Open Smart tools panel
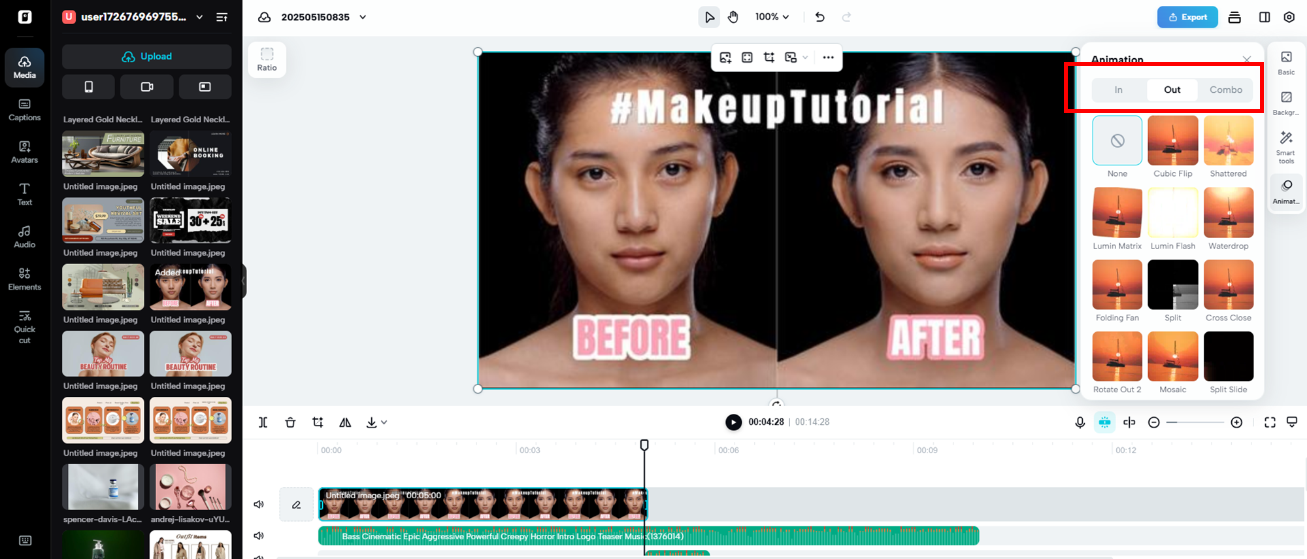Screen dimensions: 1307x559 (x=1285, y=146)
